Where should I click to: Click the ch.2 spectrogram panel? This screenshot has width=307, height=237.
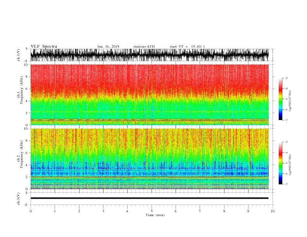click(149, 159)
